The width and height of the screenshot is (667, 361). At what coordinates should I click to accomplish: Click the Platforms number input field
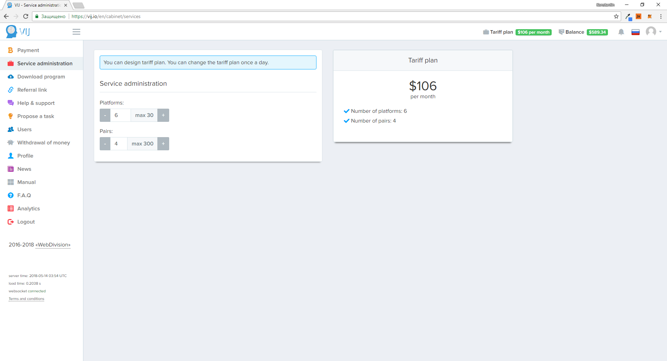[x=120, y=115]
